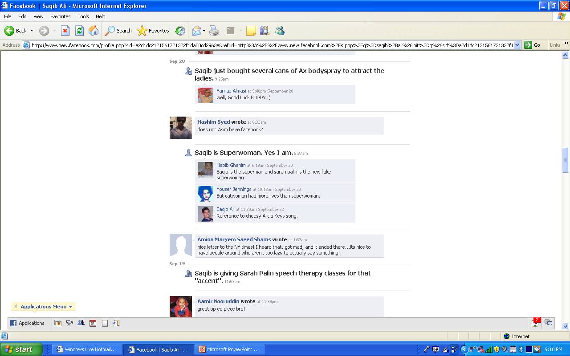This screenshot has width=570, height=356.
Task: Open Farnaz Almasi's profile link
Action: click(231, 91)
